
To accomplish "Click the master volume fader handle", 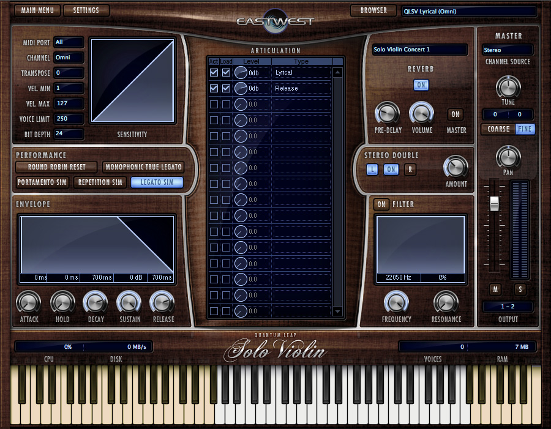I will click(x=494, y=203).
